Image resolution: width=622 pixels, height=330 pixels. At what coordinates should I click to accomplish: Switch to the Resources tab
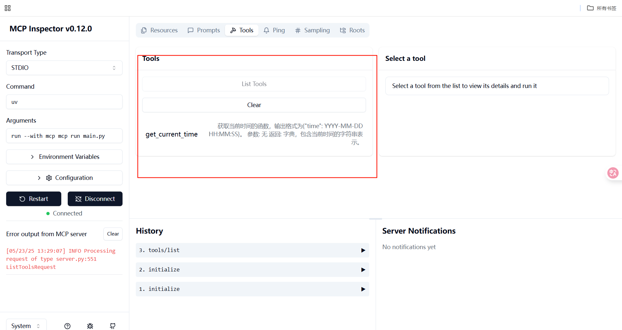(159, 30)
